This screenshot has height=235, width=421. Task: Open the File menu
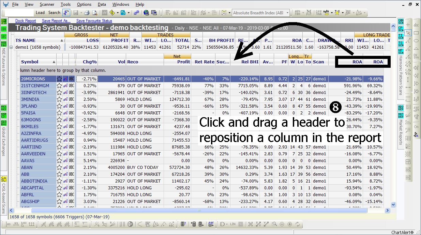(15, 4)
